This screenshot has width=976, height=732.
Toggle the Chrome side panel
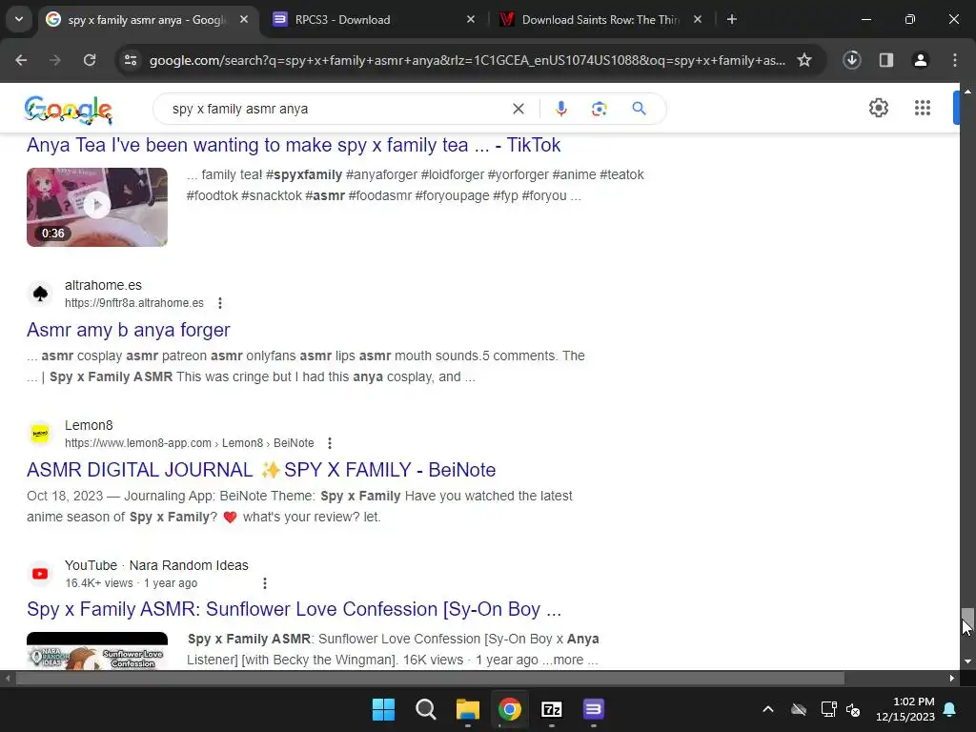tap(886, 60)
